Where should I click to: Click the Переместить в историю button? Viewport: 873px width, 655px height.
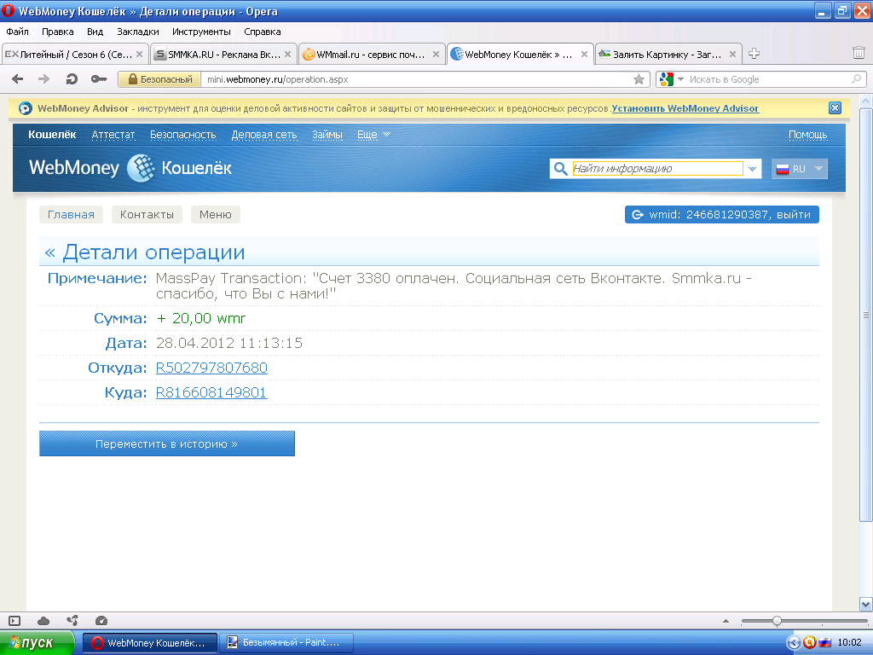167,443
